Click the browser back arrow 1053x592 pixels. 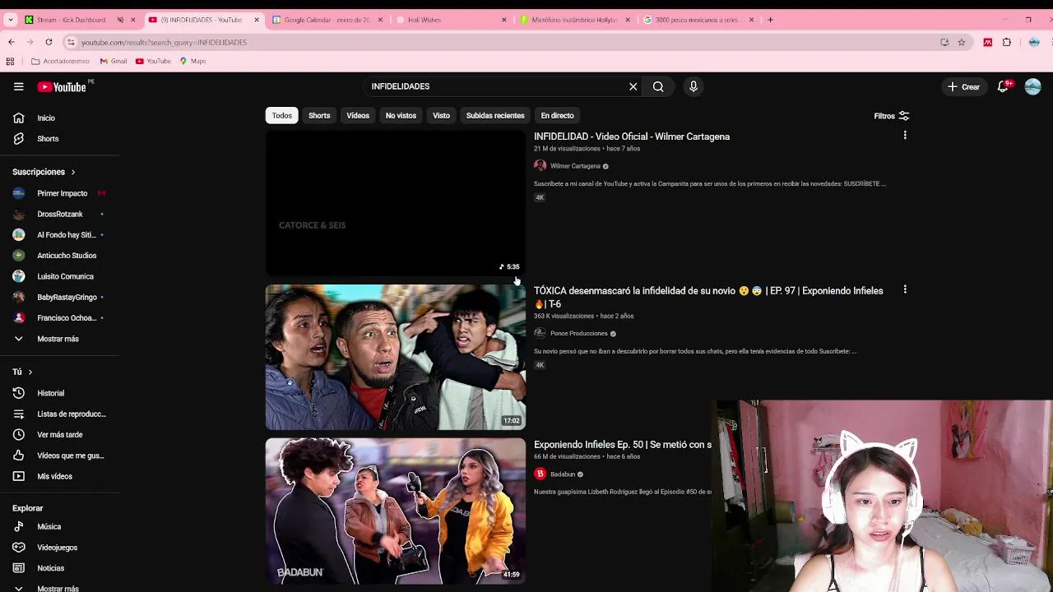(11, 42)
